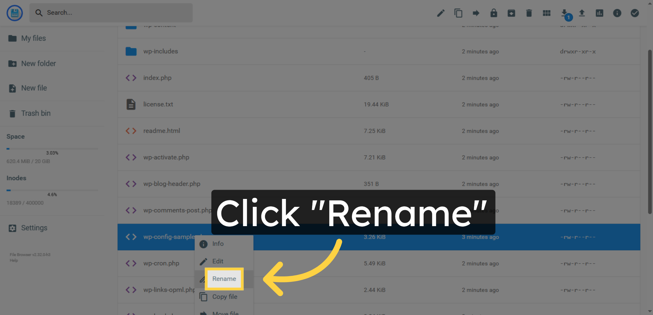Viewport: 653px width, 315px height.
Task: Choose Rename from the context menu
Action: [x=224, y=279]
